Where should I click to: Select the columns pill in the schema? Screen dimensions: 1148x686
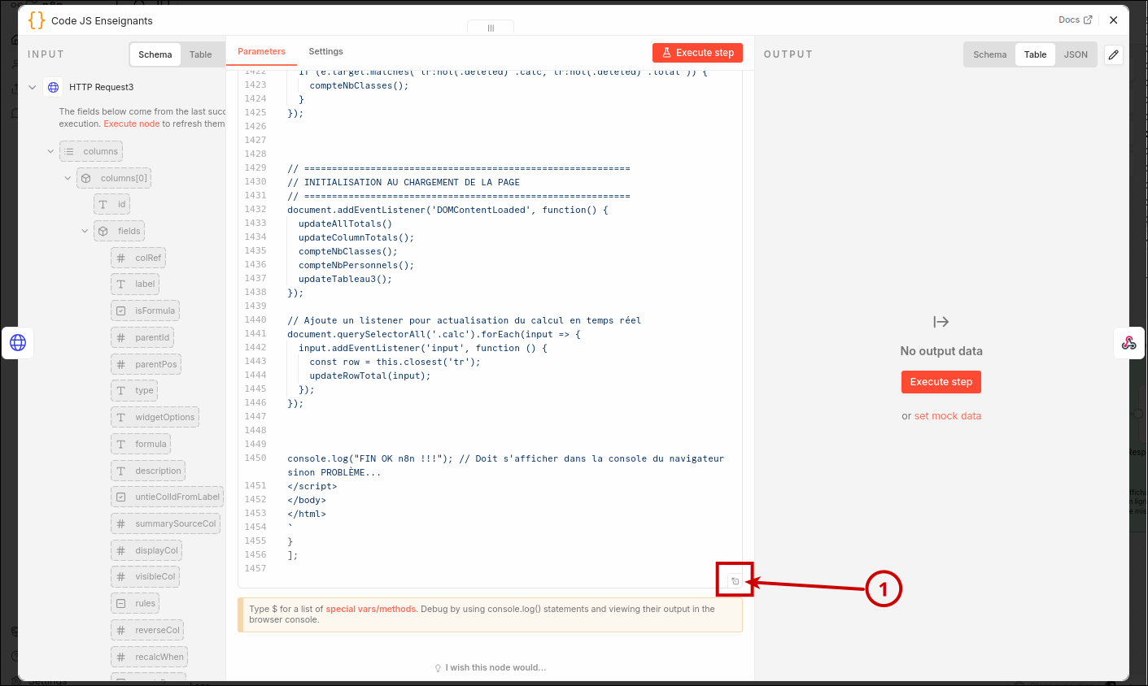click(91, 151)
